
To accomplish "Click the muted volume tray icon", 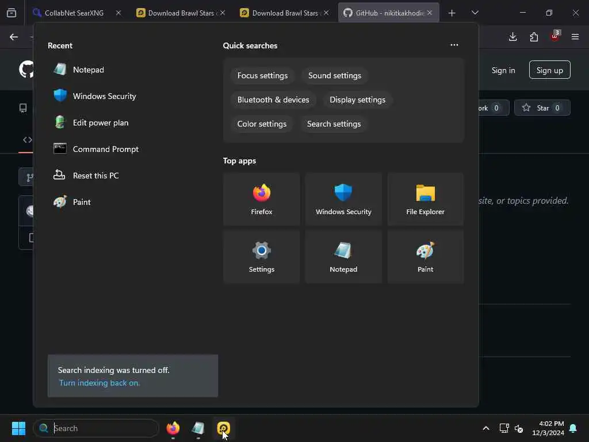I will click(x=519, y=428).
